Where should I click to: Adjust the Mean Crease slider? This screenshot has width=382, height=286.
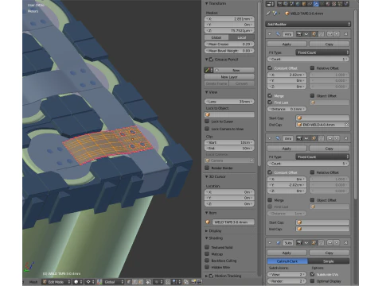(229, 44)
